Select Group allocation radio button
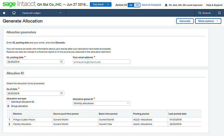The width and height of the screenshot is (224, 136). pos(8,106)
